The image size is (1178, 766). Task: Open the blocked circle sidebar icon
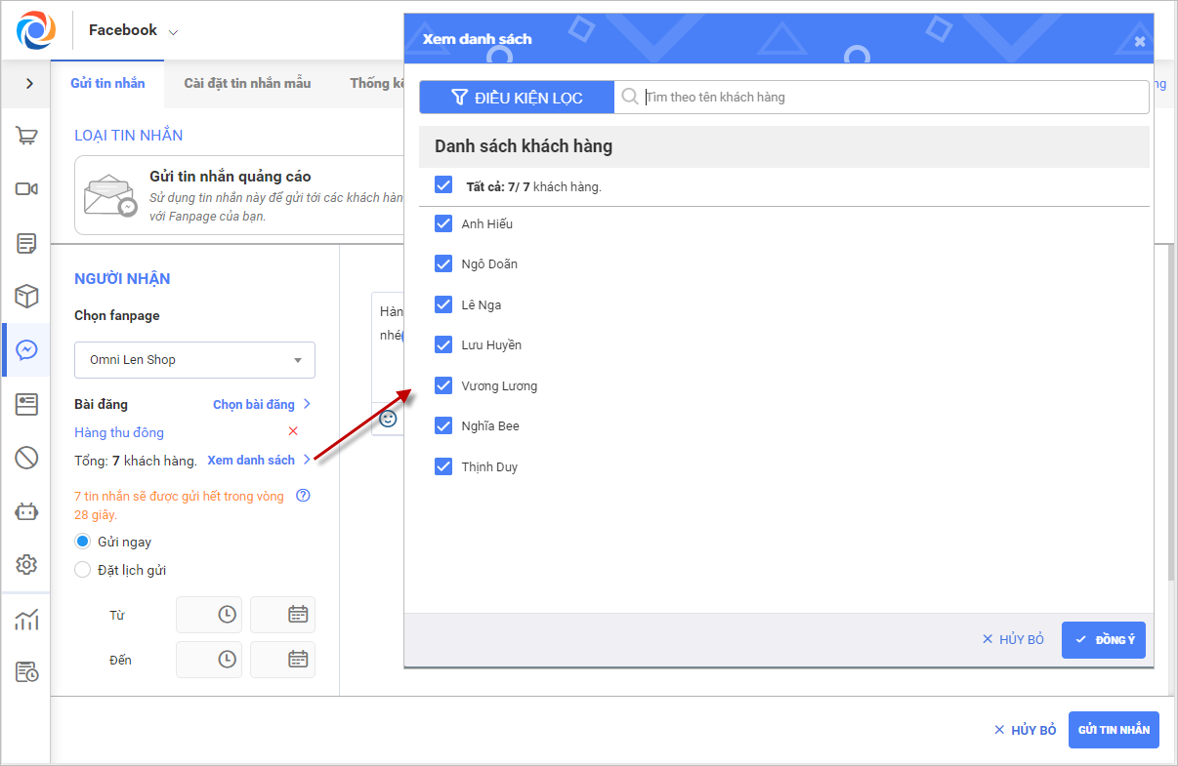tap(26, 457)
